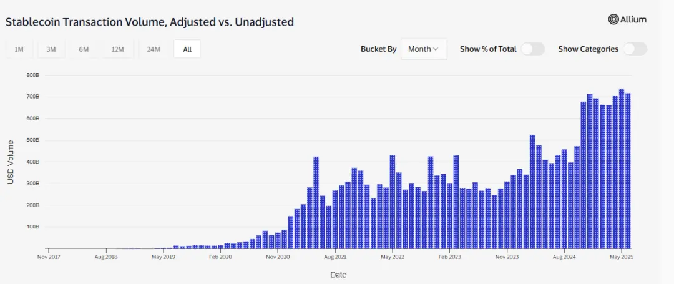Click the 800B y-axis label
Screen dimensions: 674x284
(x=33, y=75)
